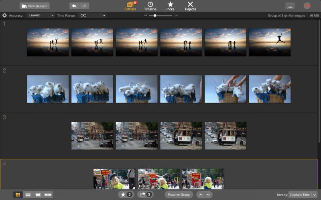Image resolution: width=321 pixels, height=200 pixels.
Task: Click the 'Group of 3 similar images' text
Action: click(286, 16)
